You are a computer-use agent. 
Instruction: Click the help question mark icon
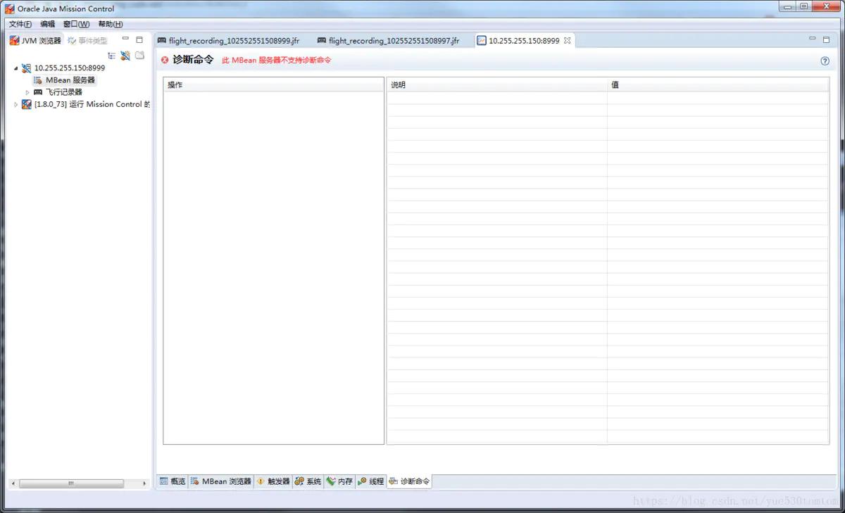click(824, 61)
